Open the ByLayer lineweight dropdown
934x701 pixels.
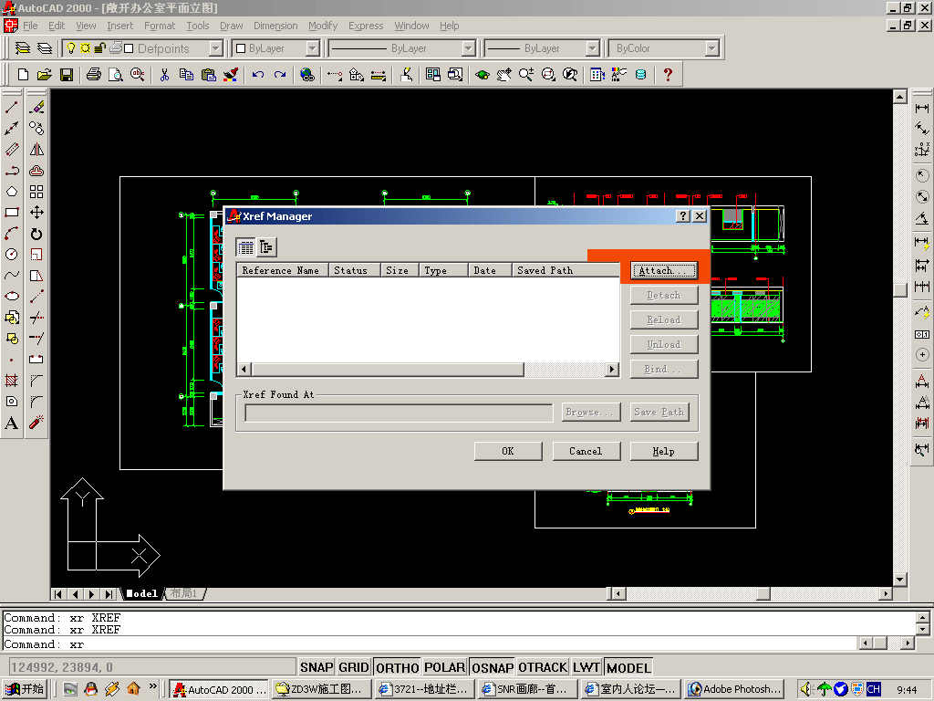click(592, 48)
